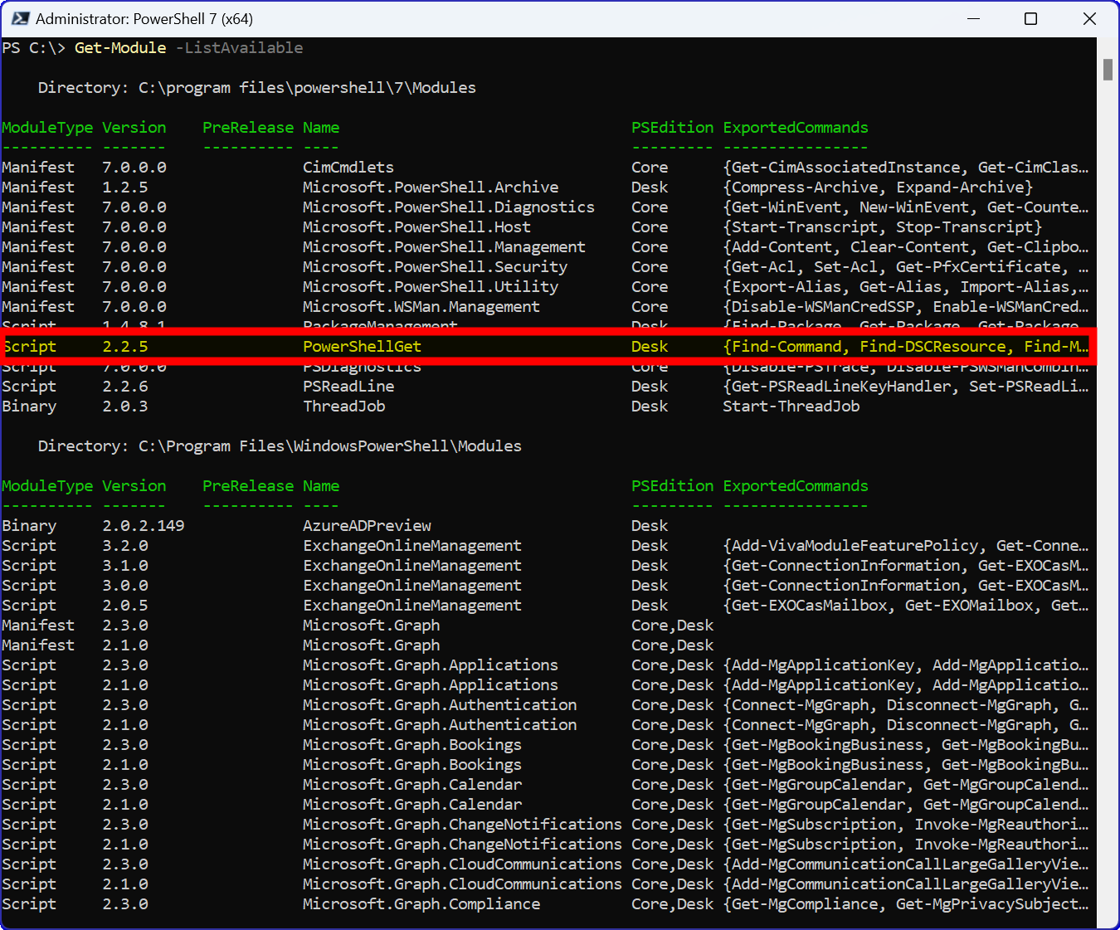The image size is (1120, 930).
Task: Click 'Microsoft.Graph.Applications' name in its 2.3.0 row
Action: click(x=431, y=665)
